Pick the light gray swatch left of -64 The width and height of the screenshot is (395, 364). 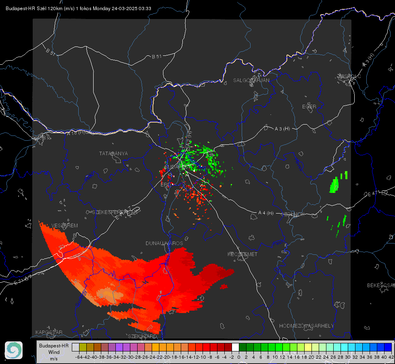coord(75,347)
